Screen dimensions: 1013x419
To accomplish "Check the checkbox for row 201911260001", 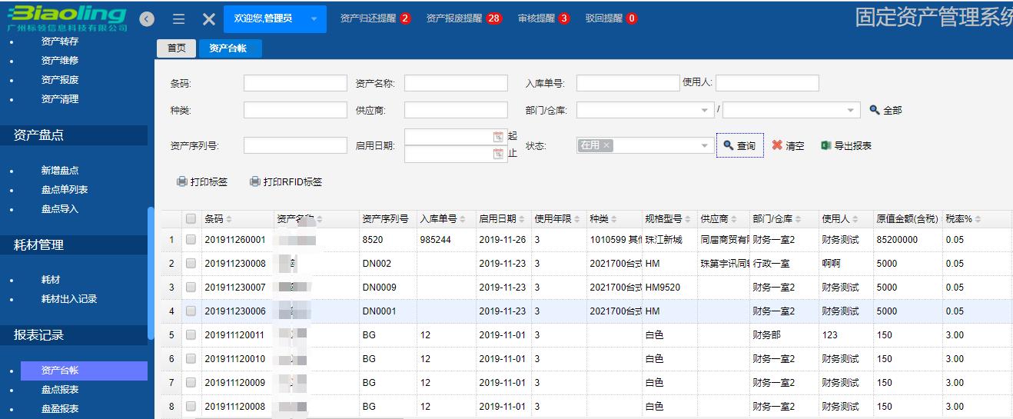I will click(191, 240).
